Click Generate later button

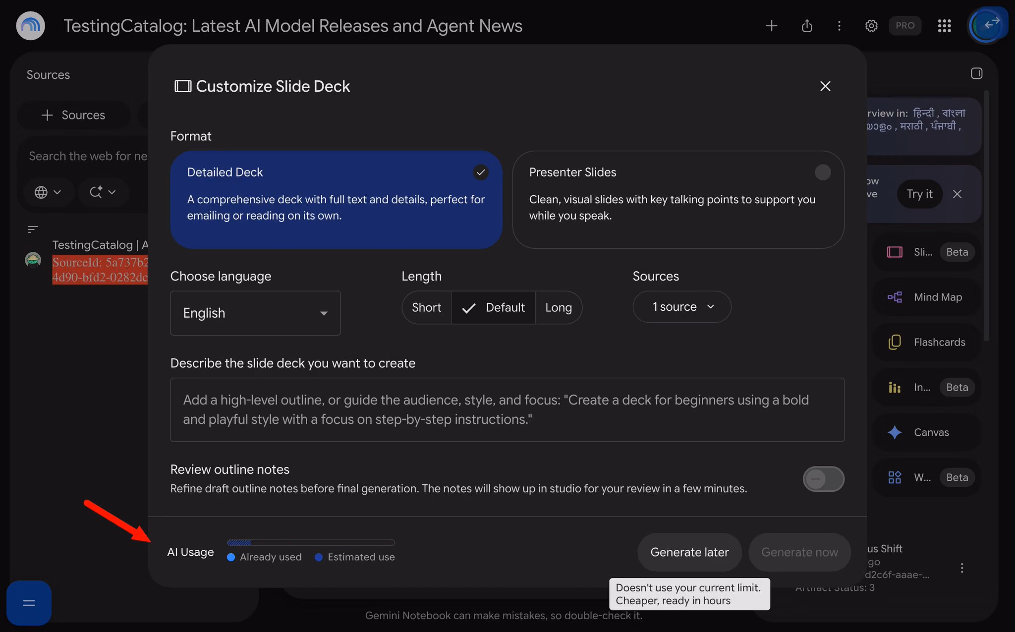[689, 552]
